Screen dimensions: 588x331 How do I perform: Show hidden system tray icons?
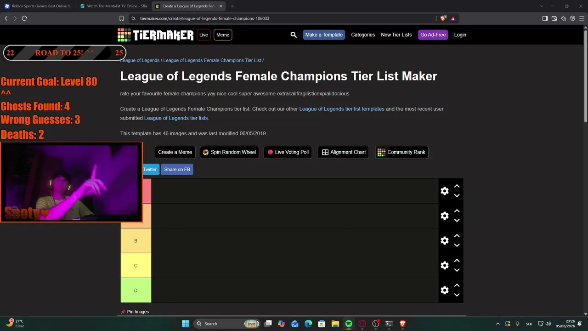coord(498,324)
